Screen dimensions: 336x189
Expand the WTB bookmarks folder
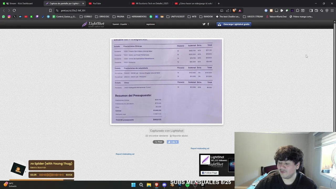(192, 17)
